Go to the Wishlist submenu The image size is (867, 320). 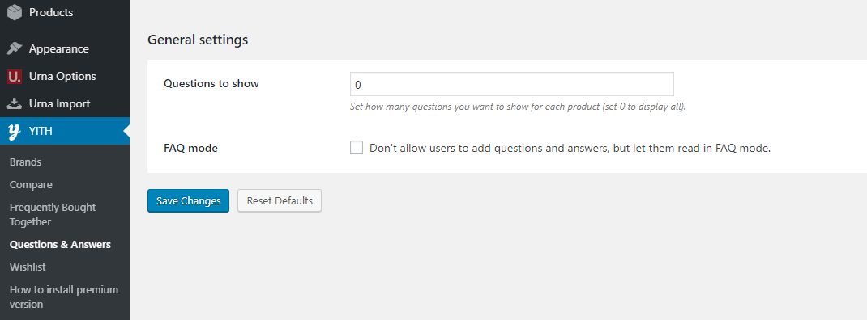click(x=28, y=267)
